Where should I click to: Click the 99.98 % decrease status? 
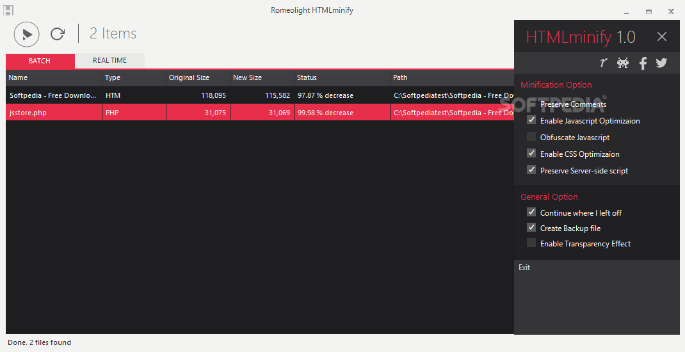pos(325,113)
